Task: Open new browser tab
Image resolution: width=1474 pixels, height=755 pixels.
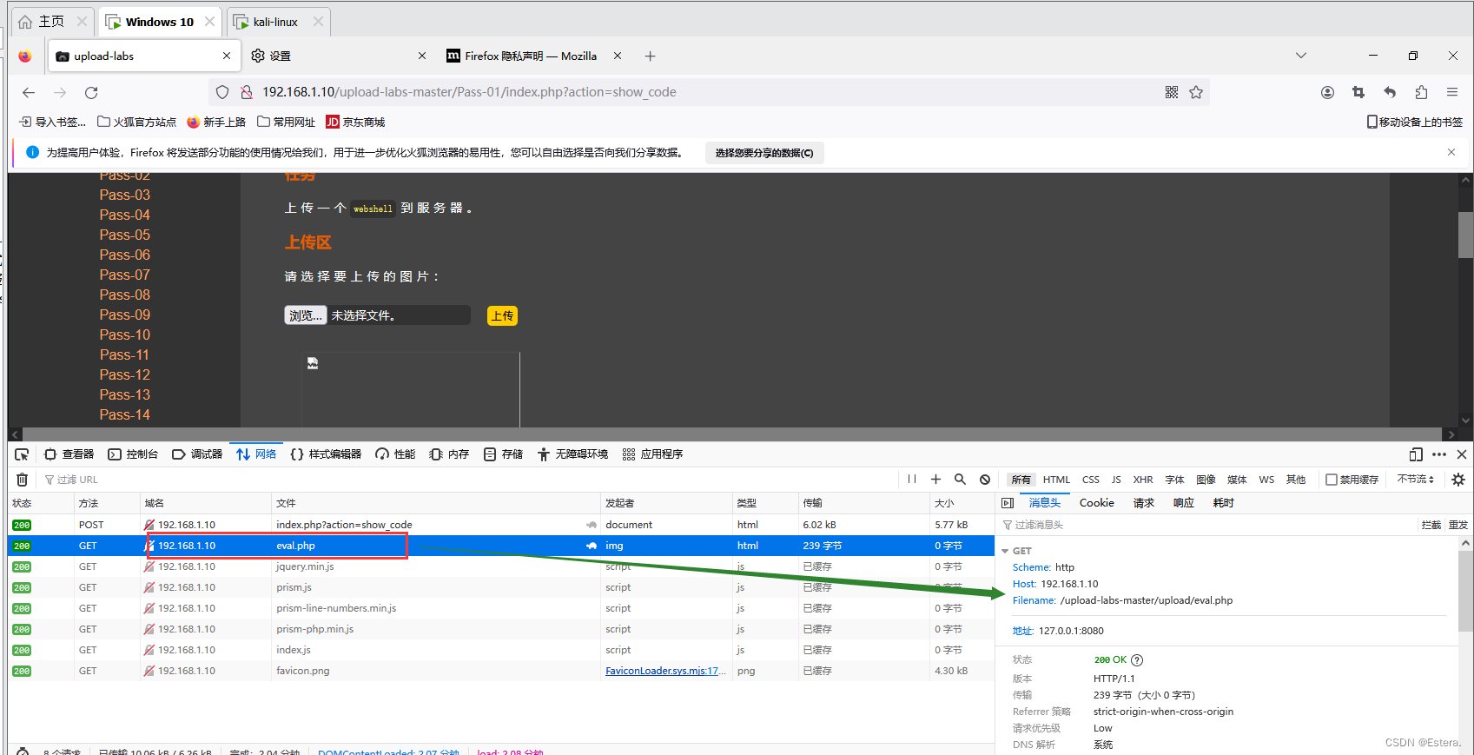Action: coord(650,56)
